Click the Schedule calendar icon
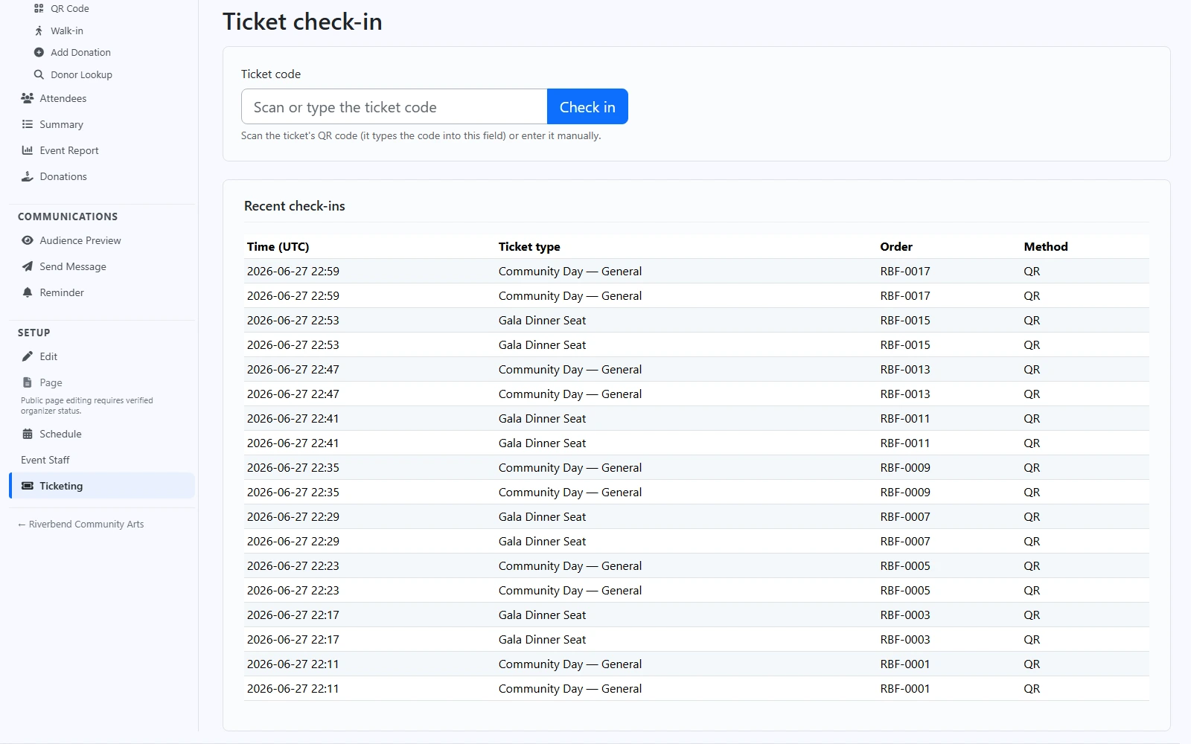The width and height of the screenshot is (1191, 744). pos(28,434)
